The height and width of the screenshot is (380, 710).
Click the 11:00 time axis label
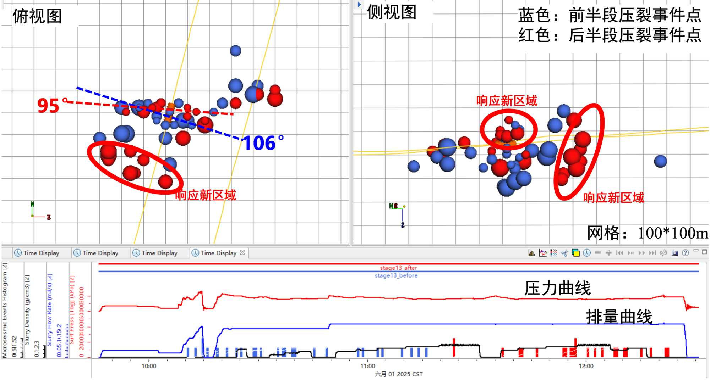(367, 366)
